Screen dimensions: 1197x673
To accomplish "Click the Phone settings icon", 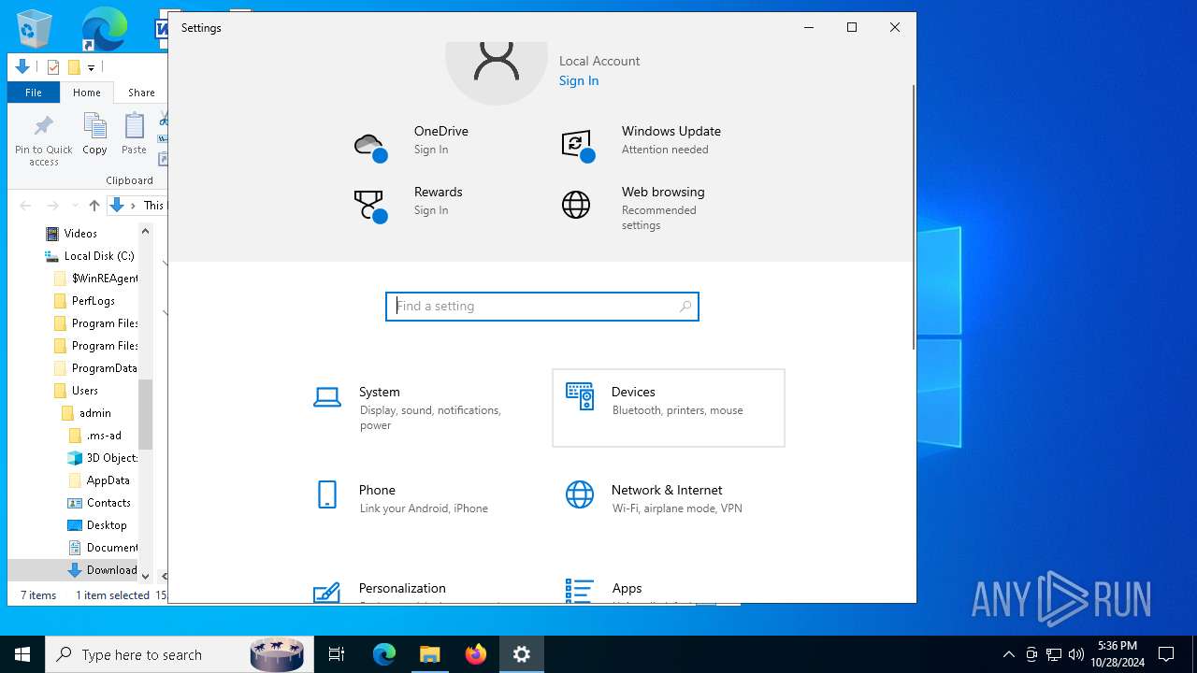I will click(x=327, y=494).
